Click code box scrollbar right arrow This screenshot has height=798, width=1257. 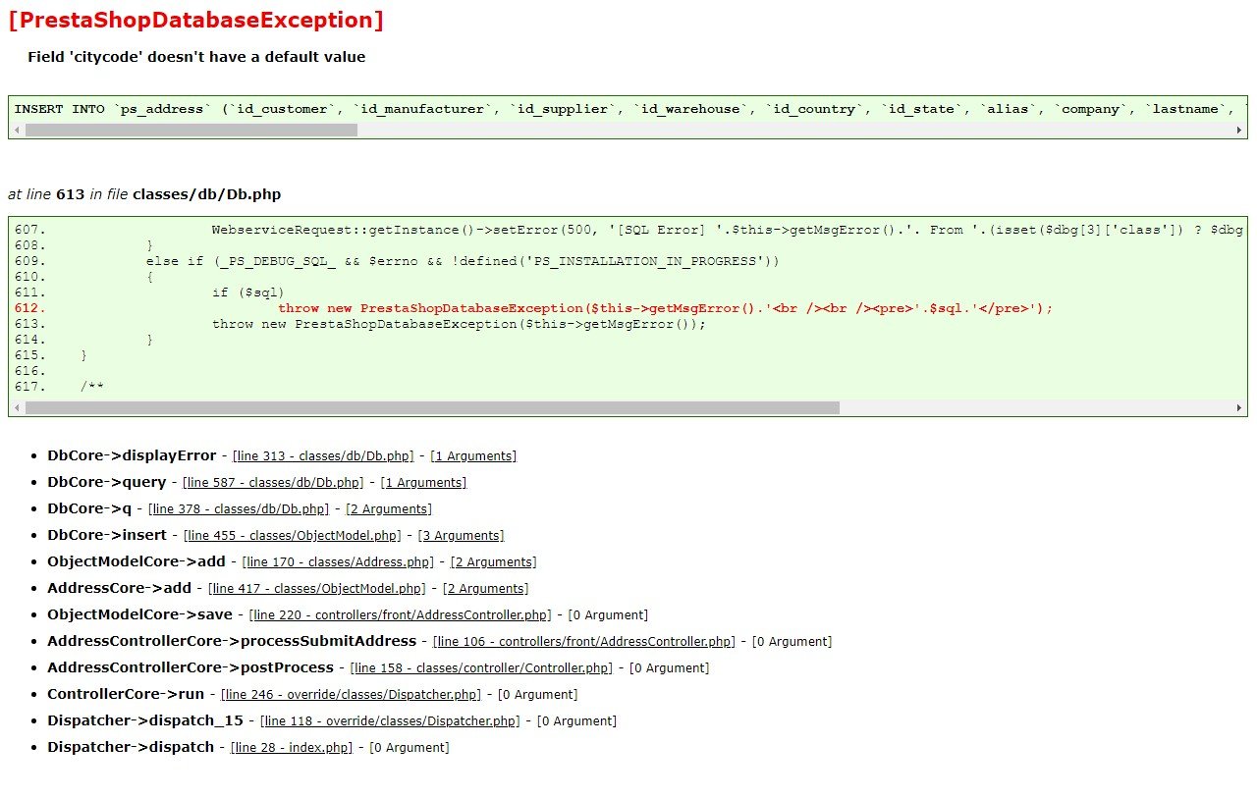click(1238, 407)
